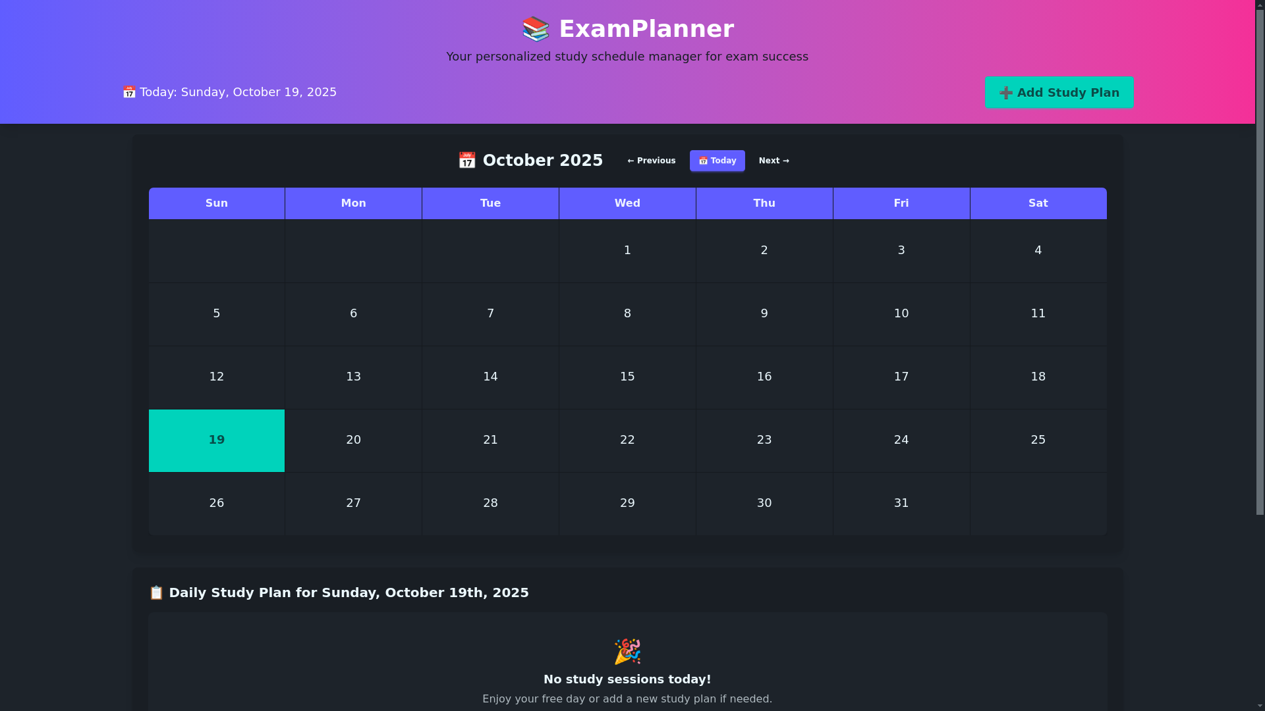Click the books logo icon beside ExamPlanner
This screenshot has height=711, width=1265.
point(535,29)
